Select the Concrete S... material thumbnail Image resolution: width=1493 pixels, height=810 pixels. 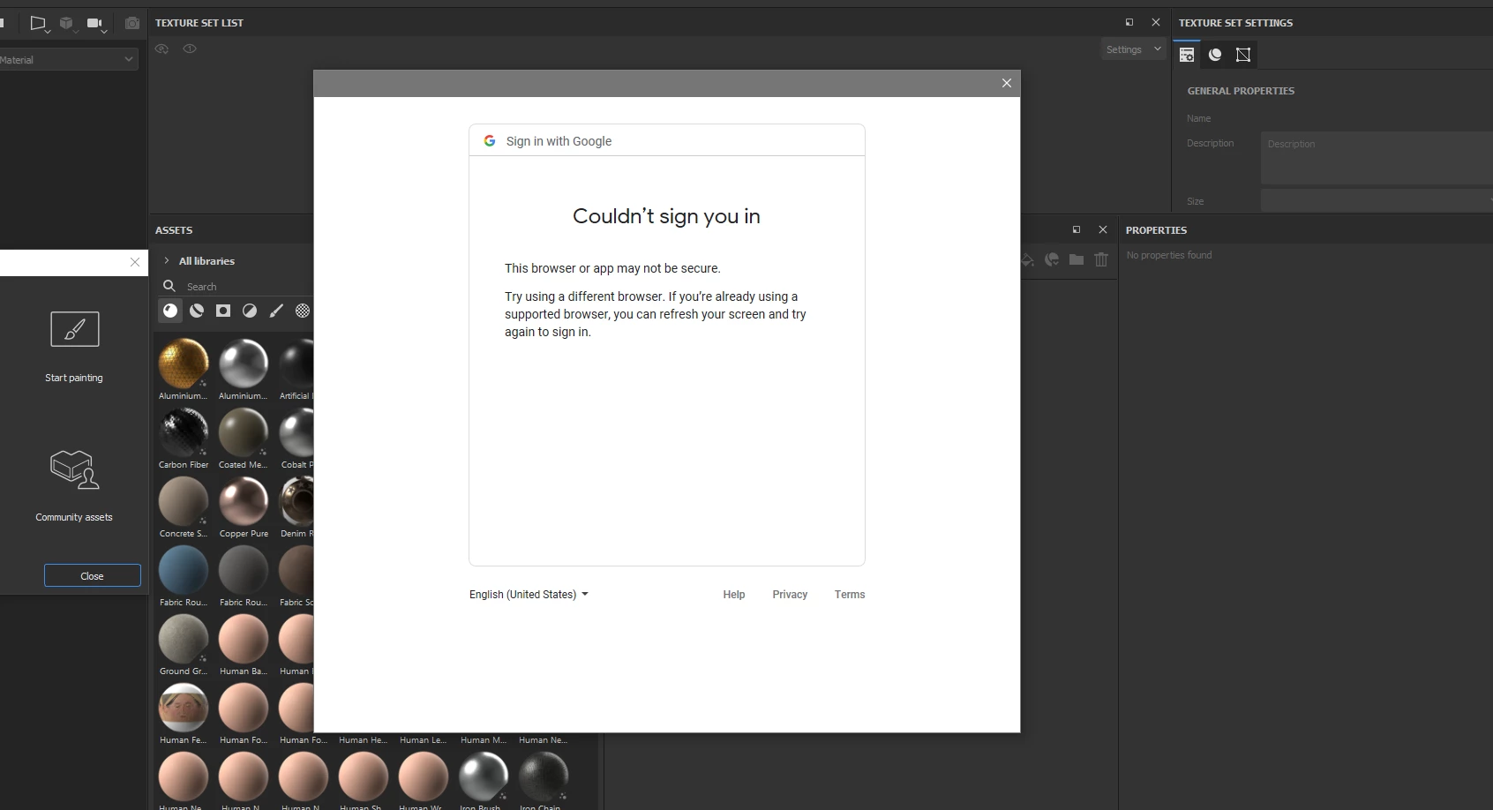pos(184,501)
